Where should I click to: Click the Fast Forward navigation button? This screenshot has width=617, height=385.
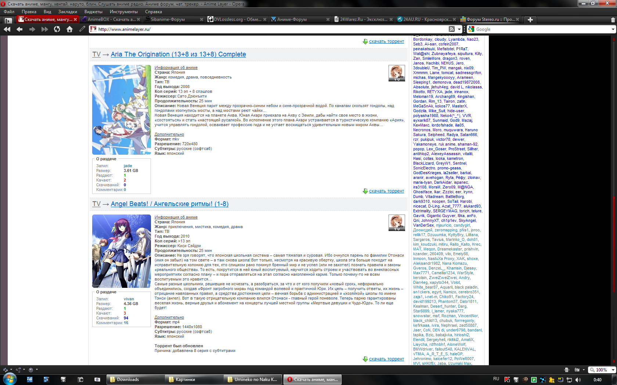click(x=45, y=29)
